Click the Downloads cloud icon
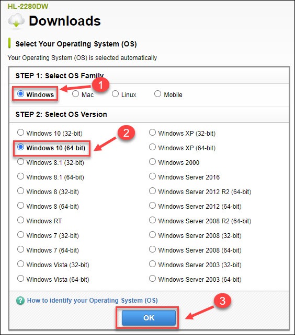 [x=16, y=21]
